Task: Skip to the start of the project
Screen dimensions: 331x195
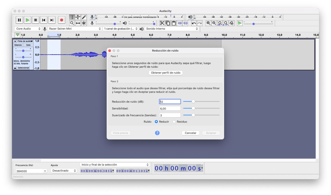Action: point(44,20)
